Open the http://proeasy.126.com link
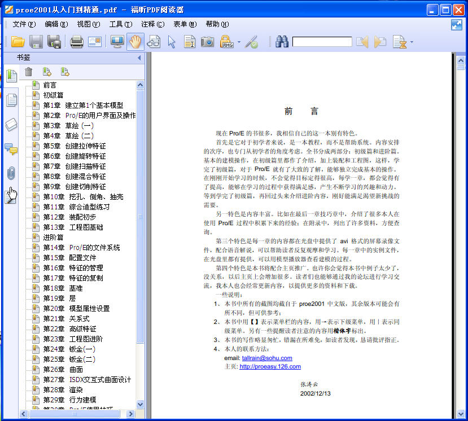This screenshot has width=468, height=421. coord(270,366)
